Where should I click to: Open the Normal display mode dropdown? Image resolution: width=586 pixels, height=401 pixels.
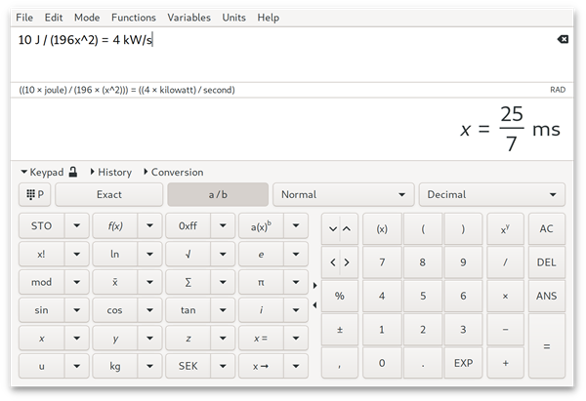point(343,194)
